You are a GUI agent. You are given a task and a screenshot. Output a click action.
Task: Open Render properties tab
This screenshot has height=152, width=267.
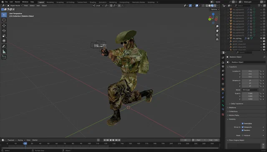pyautogui.click(x=223, y=63)
